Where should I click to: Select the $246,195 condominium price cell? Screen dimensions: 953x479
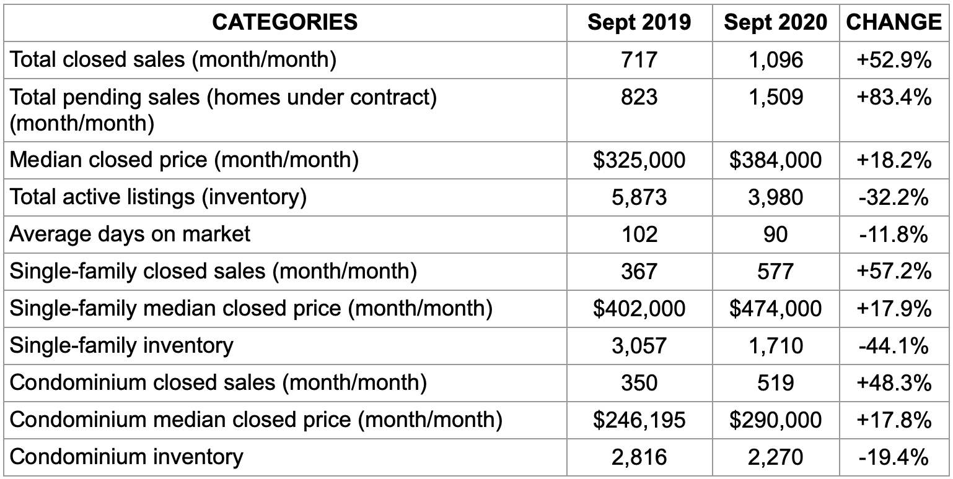(639, 420)
